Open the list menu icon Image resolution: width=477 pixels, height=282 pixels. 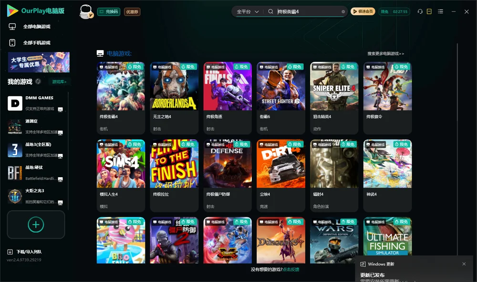(x=440, y=11)
